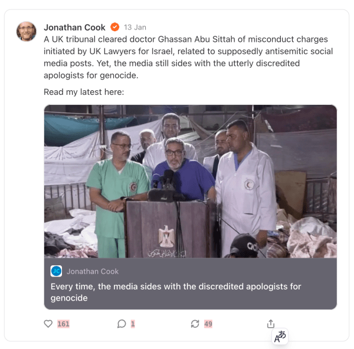
Task: Translate the post with the translate icon
Action: (280, 337)
